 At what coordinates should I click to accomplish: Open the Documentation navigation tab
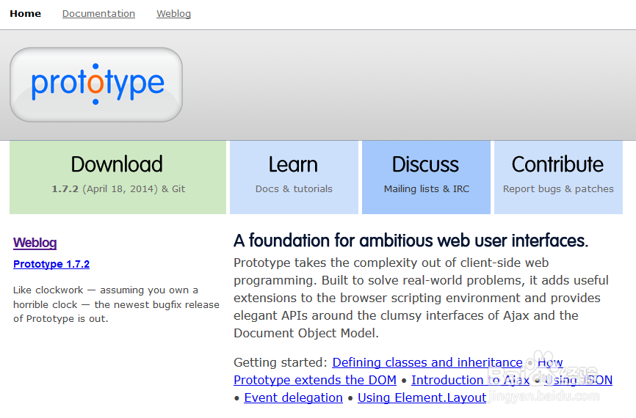[98, 13]
